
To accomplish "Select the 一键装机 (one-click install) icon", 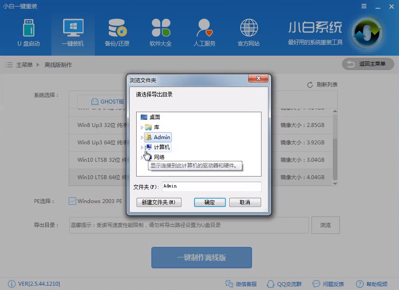I will point(72,33).
